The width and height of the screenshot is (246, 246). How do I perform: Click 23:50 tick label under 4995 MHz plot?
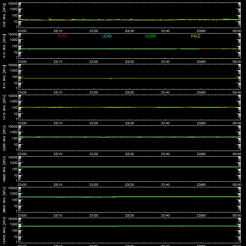tap(201, 185)
